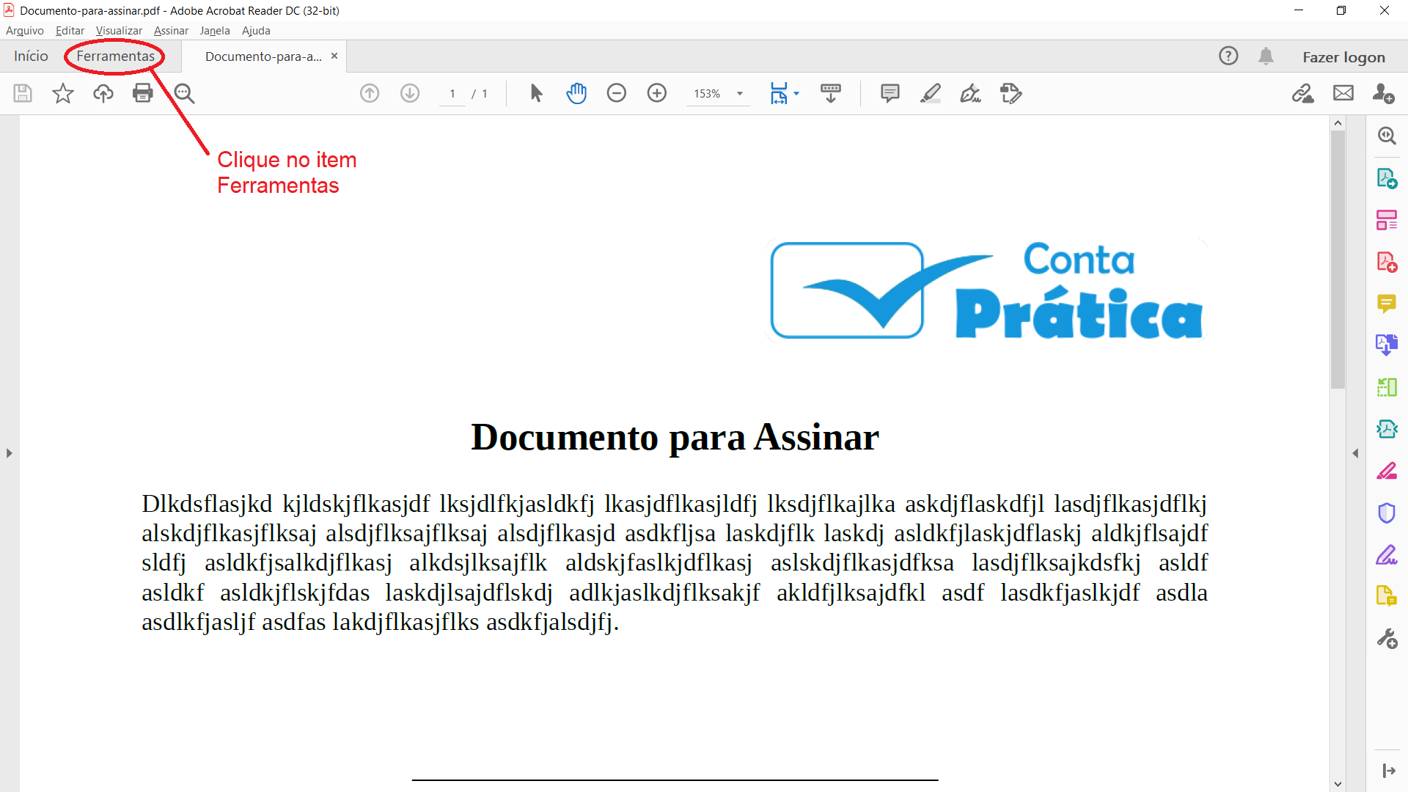
Task: Open Combine Files tool in right pane
Action: [x=1387, y=345]
